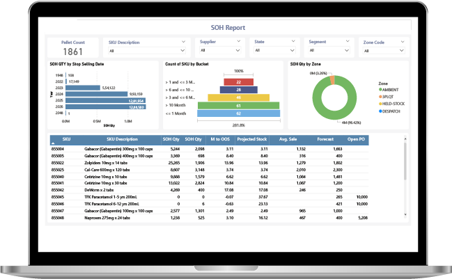
Task: Select the 2024 bar labeled 9,93,159
Action: click(x=96, y=94)
